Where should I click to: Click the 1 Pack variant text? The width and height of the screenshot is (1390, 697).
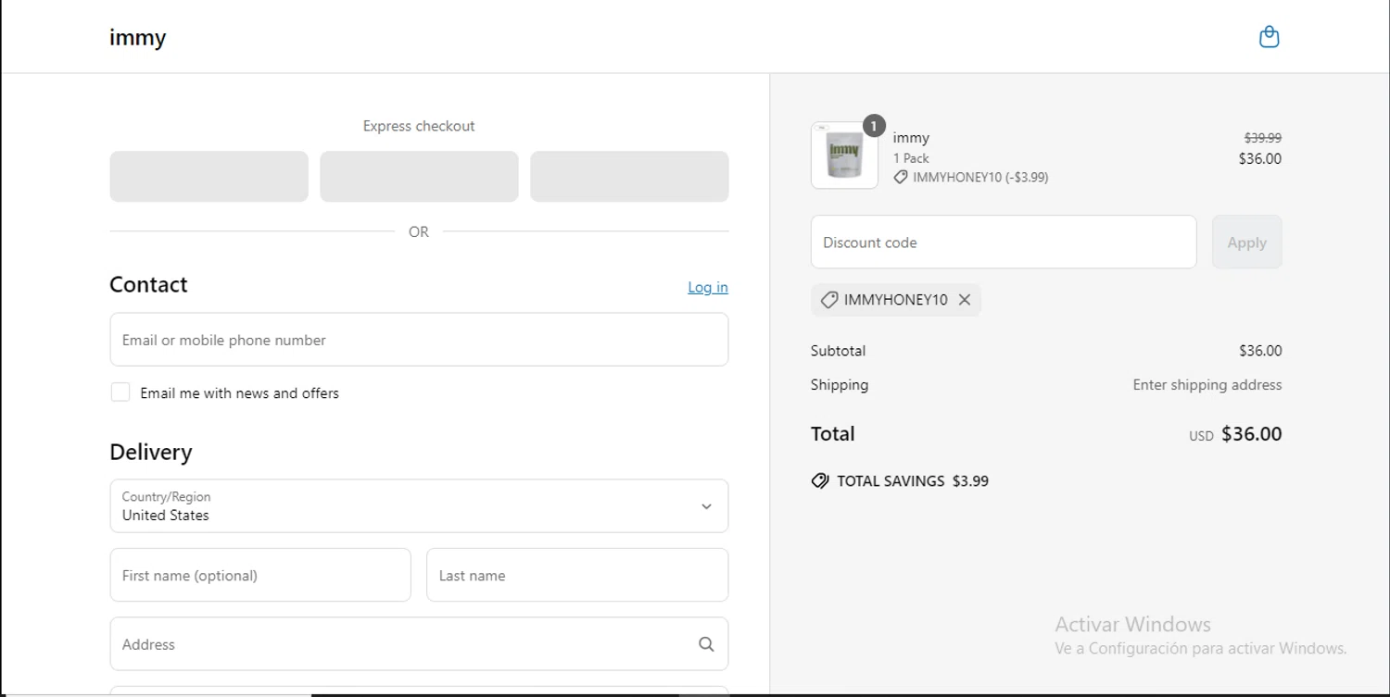(911, 158)
